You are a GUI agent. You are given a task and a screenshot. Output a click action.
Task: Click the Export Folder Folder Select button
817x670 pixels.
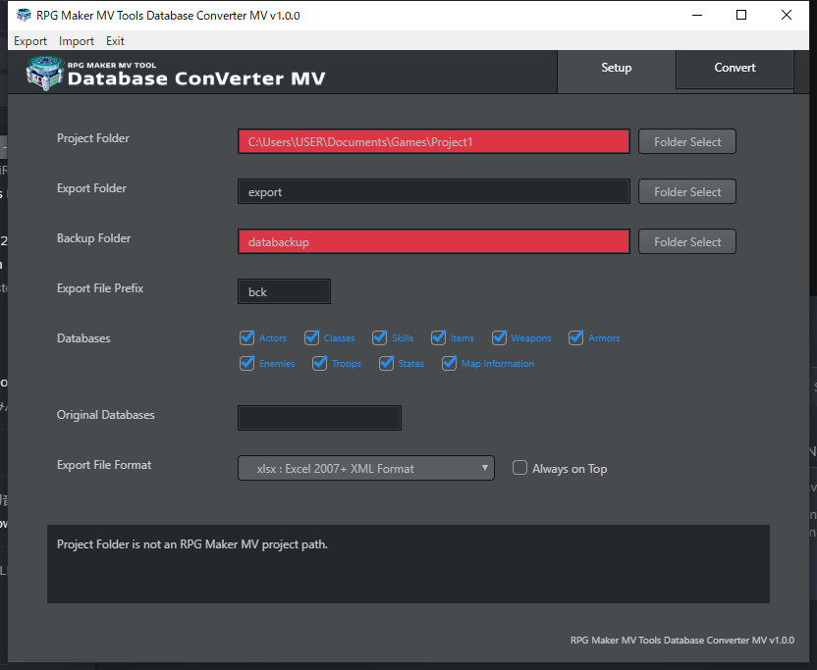pyautogui.click(x=686, y=190)
